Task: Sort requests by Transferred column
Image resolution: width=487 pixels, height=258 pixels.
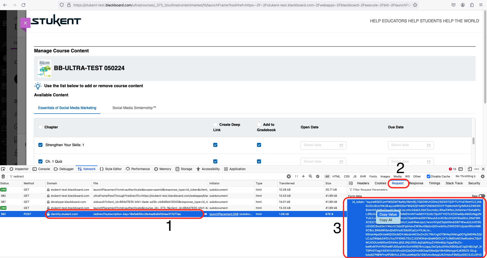Action: (300, 183)
